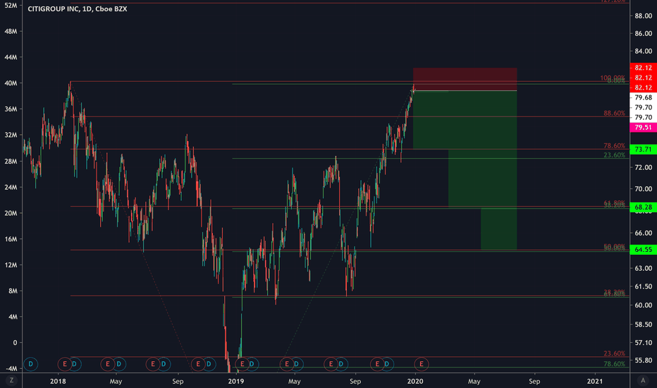Image resolution: width=657 pixels, height=388 pixels.
Task: Open the January 2020 earnings E marker
Action: tap(422, 364)
